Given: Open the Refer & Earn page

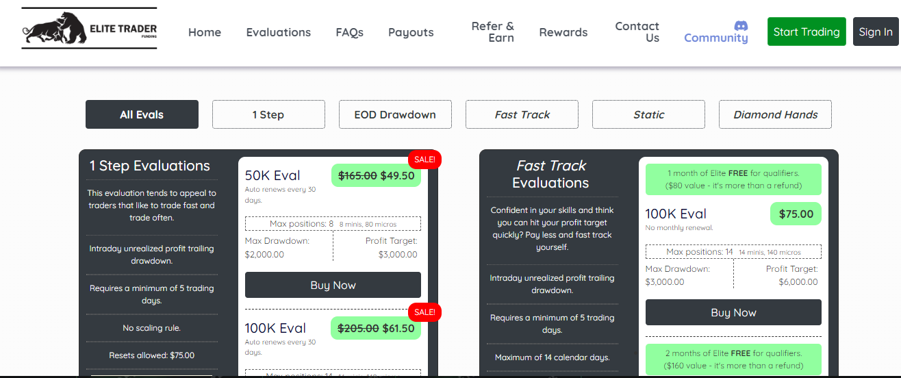Looking at the screenshot, I should [492, 32].
